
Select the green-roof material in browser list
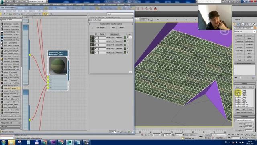(11, 88)
